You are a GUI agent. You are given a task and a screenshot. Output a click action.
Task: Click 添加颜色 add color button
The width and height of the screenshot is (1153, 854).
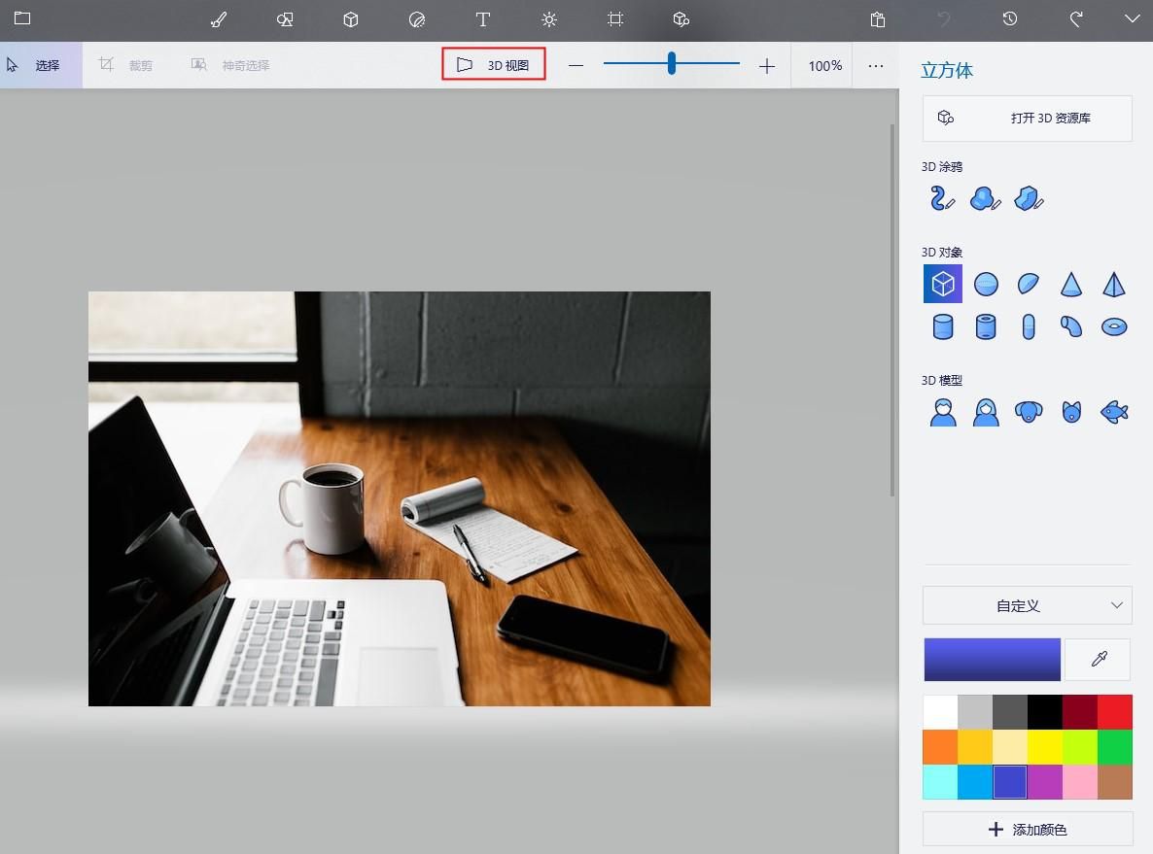click(1028, 829)
